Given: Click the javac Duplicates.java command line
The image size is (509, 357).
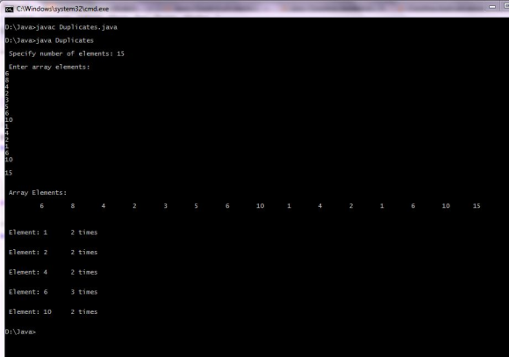Looking at the screenshot, I should pyautogui.click(x=61, y=27).
